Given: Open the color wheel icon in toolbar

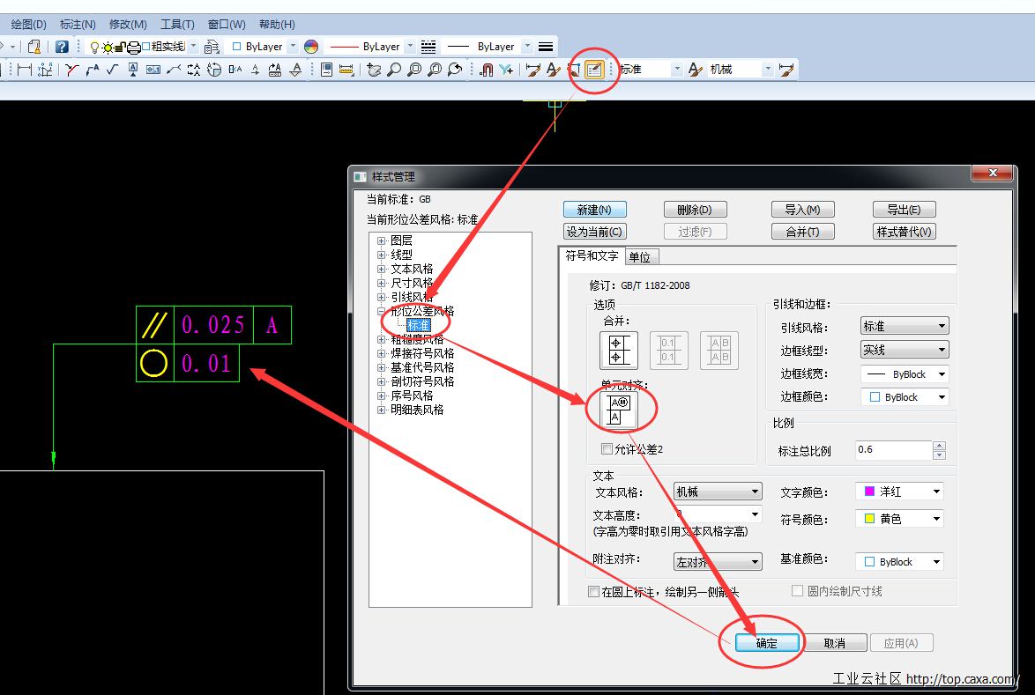Looking at the screenshot, I should click(x=310, y=47).
